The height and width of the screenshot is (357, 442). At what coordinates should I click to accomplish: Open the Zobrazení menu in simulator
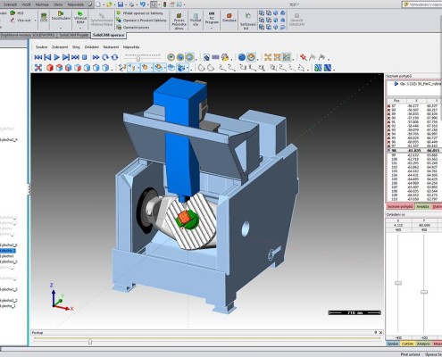pyautogui.click(x=60, y=47)
